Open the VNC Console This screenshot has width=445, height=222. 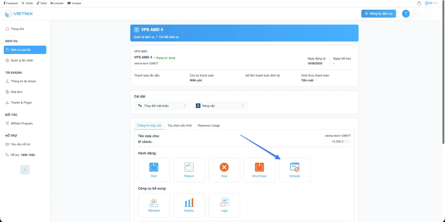tap(295, 167)
